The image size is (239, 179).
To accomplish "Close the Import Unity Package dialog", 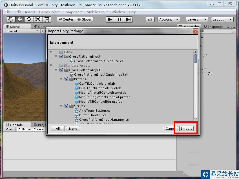I will click(x=195, y=31).
